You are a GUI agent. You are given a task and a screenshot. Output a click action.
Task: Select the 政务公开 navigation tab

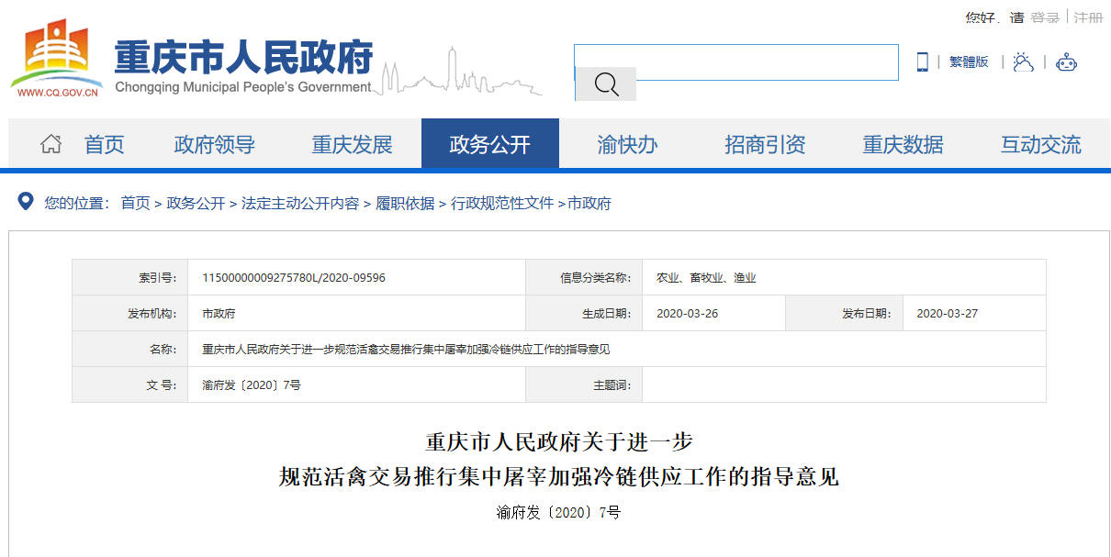tap(490, 144)
